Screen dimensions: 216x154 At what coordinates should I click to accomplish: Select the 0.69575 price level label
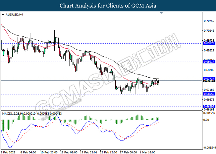[x=209, y=43]
